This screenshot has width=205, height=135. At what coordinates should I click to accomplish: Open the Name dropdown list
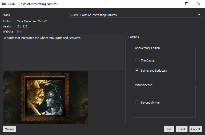pyautogui.click(x=136, y=15)
